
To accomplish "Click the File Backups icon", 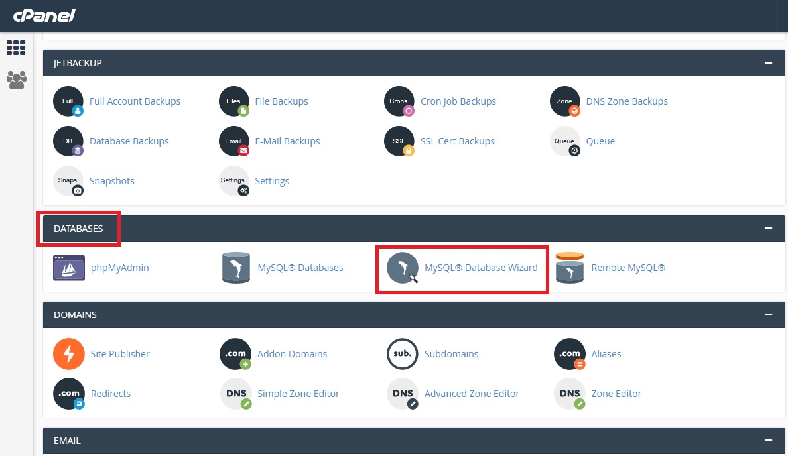I will pos(234,101).
